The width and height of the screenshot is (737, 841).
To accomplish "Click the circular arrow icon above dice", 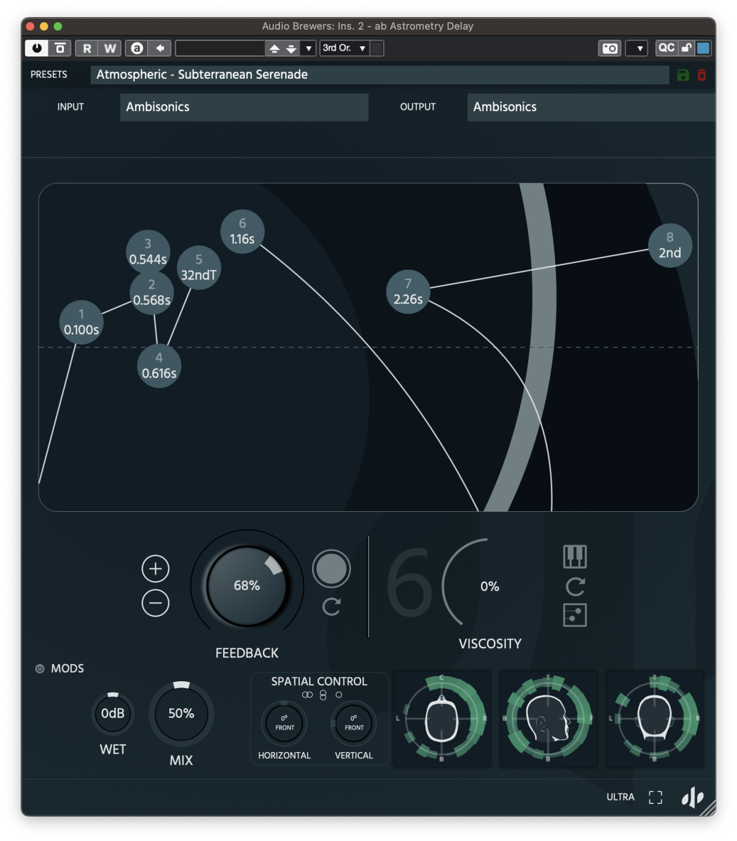I will tap(575, 587).
